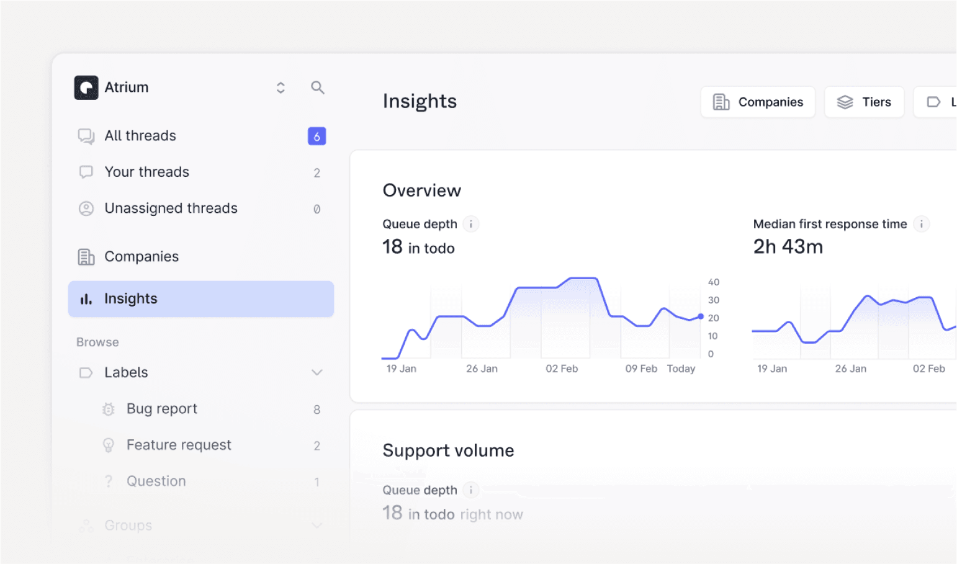Select Insights in the sidebar
This screenshot has width=957, height=564.
coord(131,298)
